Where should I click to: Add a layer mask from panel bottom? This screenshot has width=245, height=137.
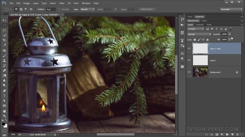click(217, 134)
